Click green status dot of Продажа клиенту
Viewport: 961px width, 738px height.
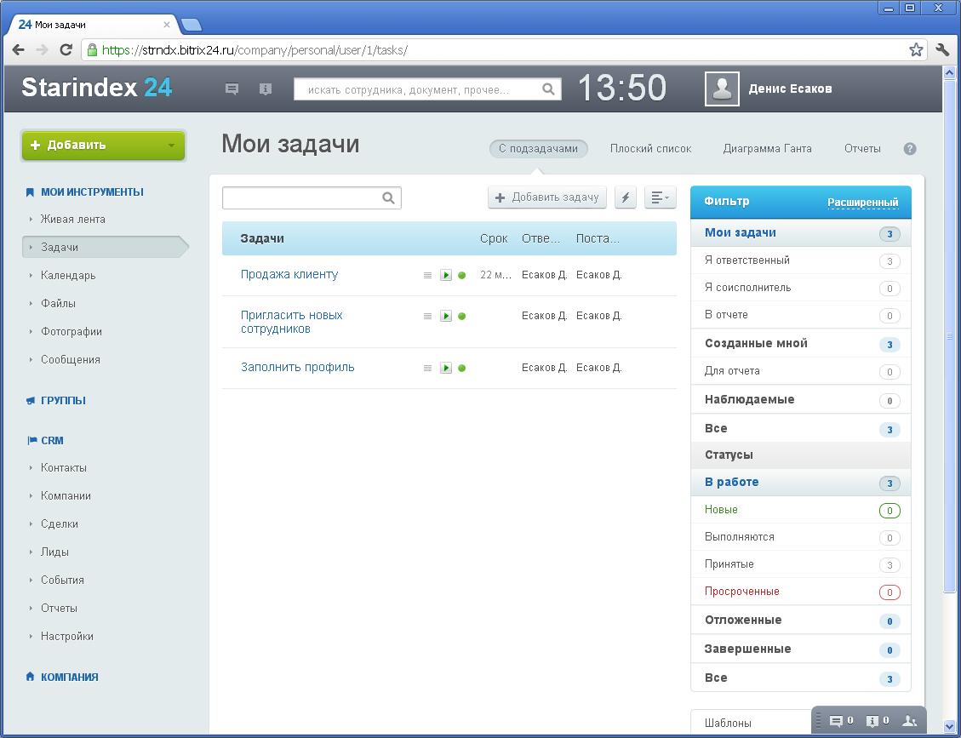462,275
